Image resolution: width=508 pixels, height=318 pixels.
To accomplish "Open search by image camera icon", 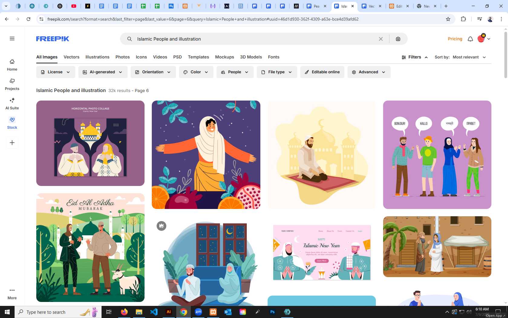I will [x=398, y=39].
